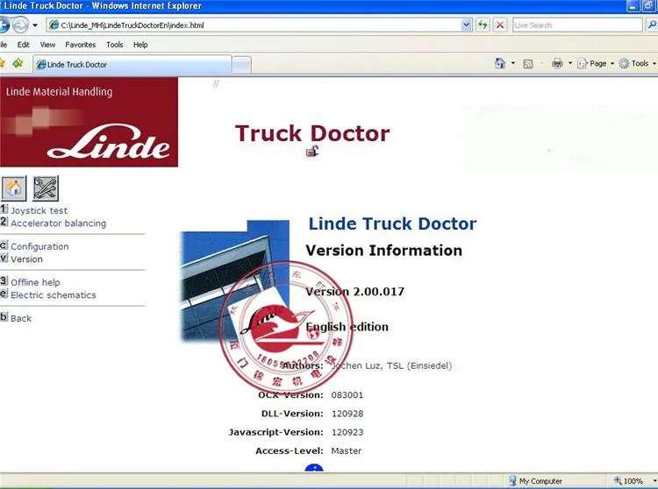The width and height of the screenshot is (658, 489).
Task: Click the unlocked padlock icon under Truck Doctor
Action: 312,151
